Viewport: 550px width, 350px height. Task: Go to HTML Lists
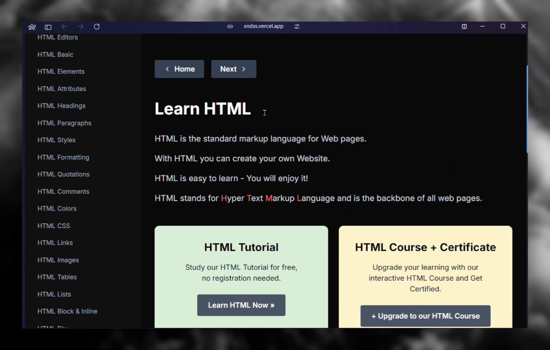click(x=54, y=294)
